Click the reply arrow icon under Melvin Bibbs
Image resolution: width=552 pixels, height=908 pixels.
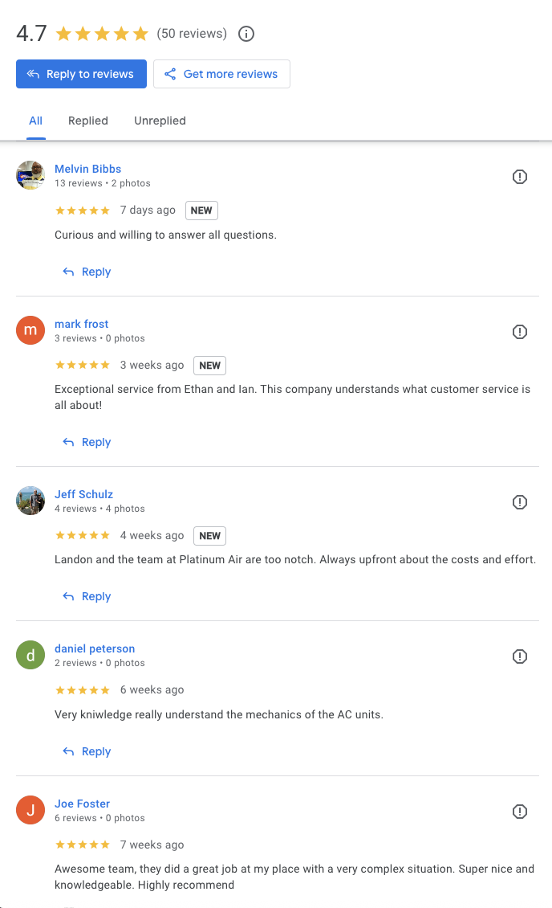[x=68, y=272]
